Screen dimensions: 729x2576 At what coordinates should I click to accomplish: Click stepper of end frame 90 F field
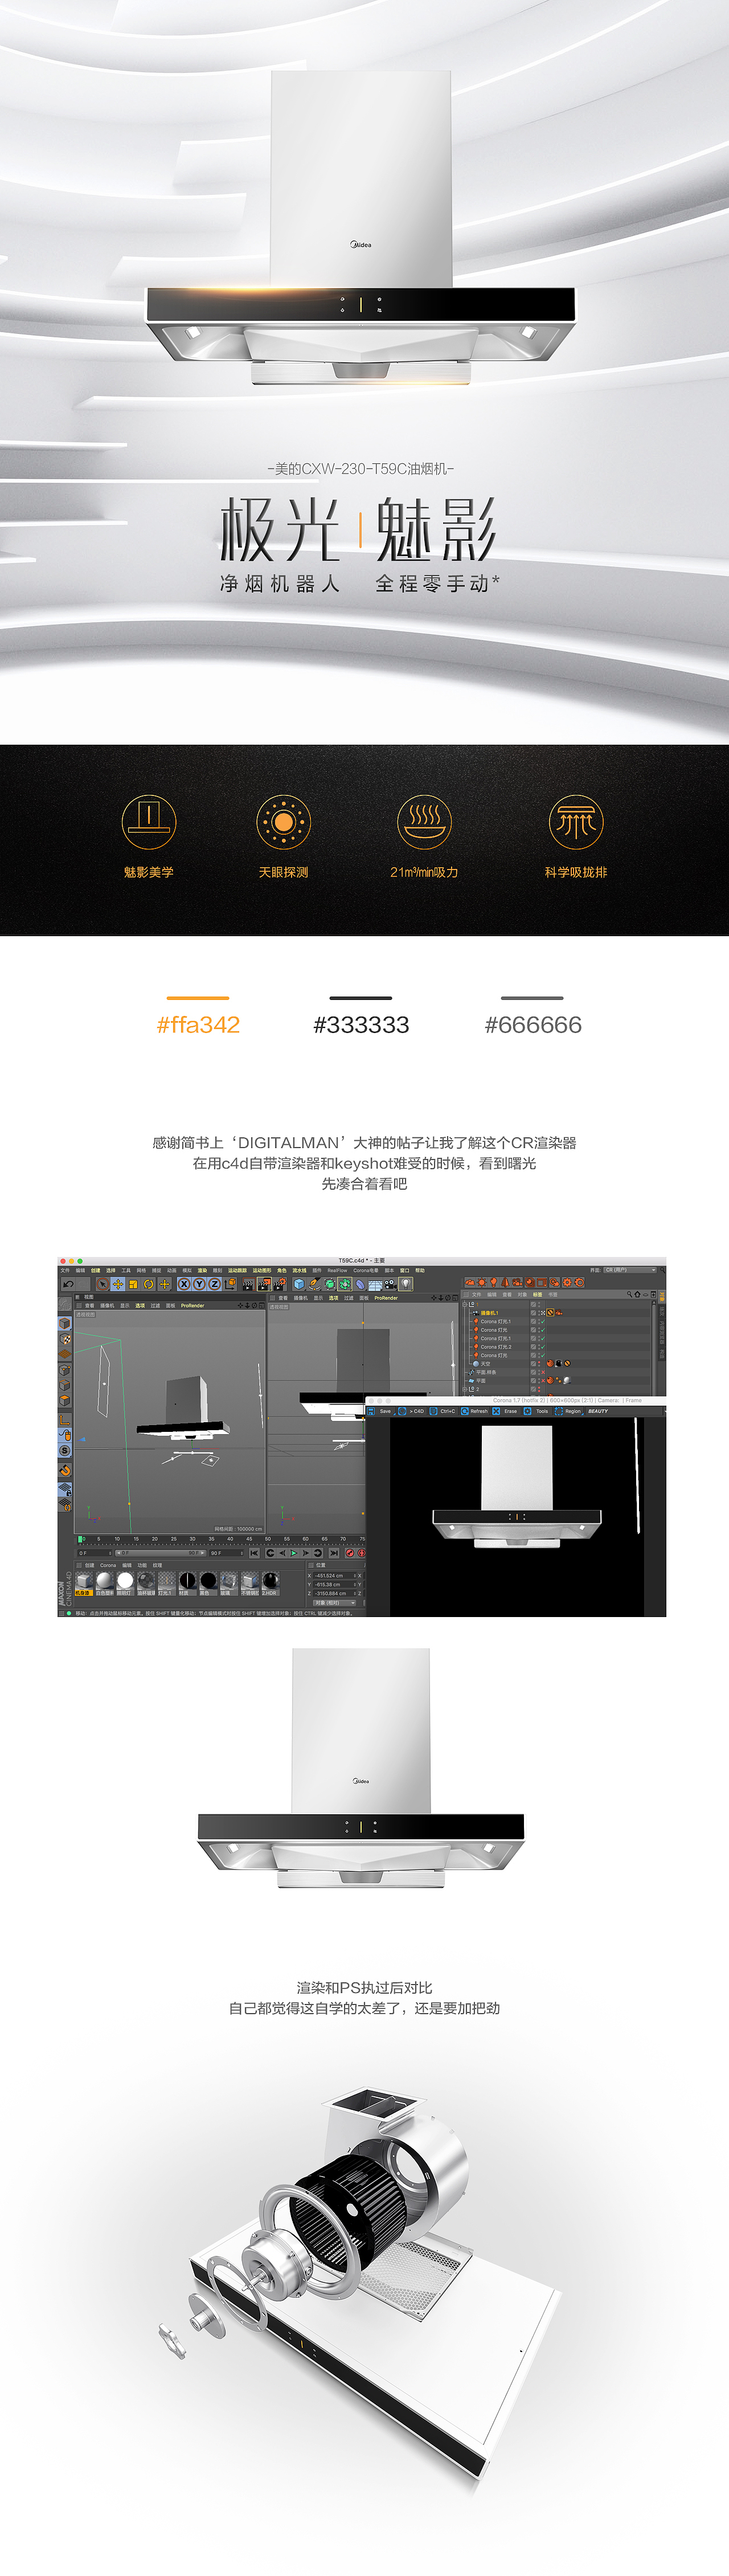[x=243, y=1553]
